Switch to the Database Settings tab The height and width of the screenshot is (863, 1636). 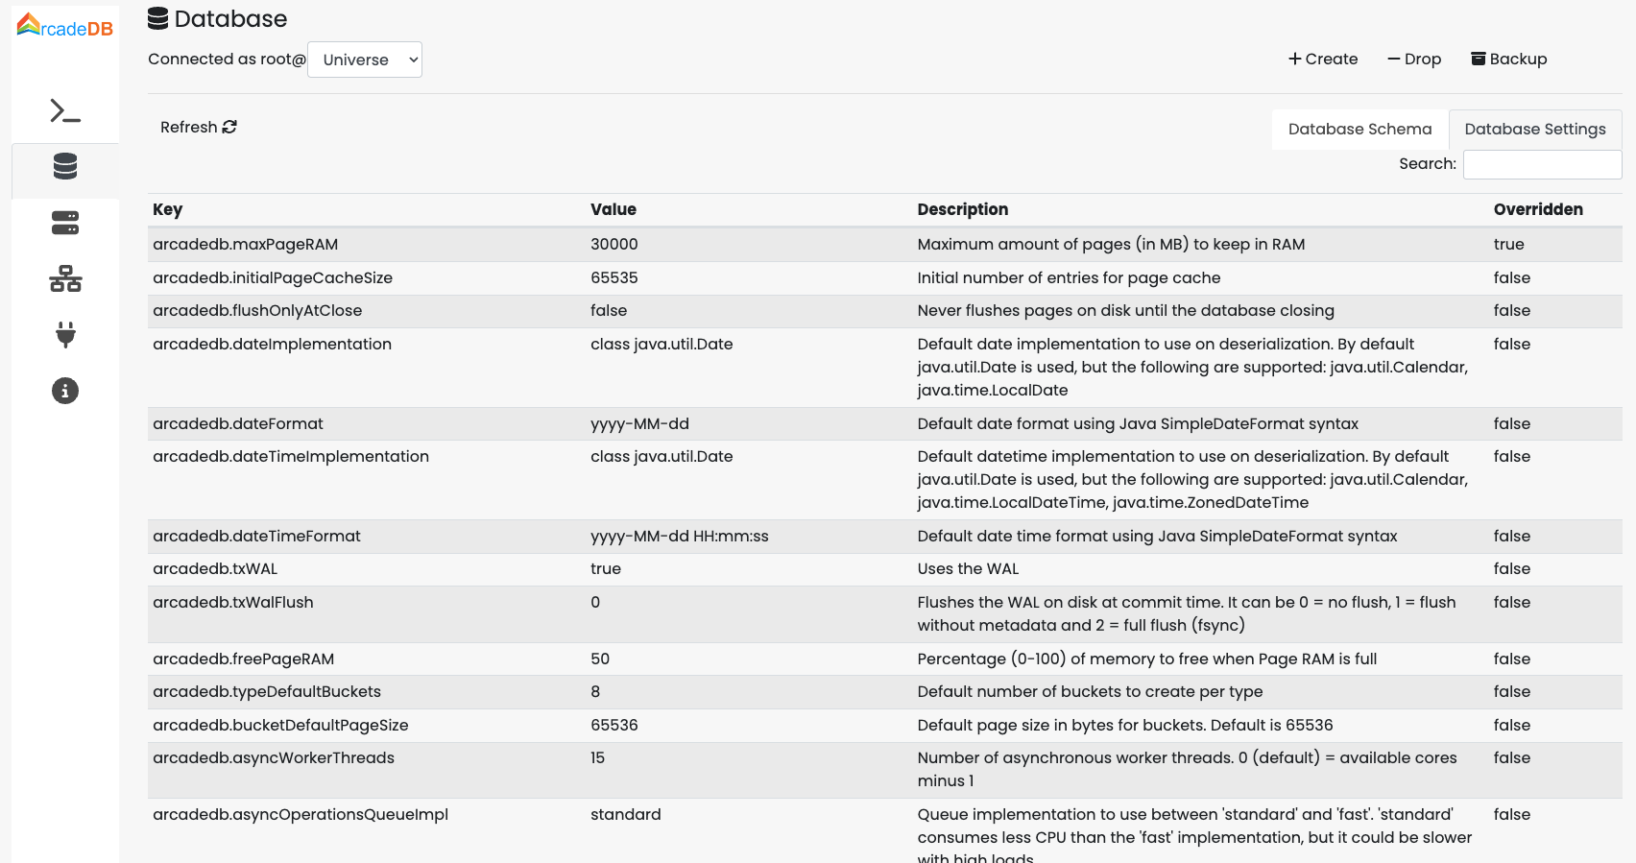pyautogui.click(x=1534, y=129)
